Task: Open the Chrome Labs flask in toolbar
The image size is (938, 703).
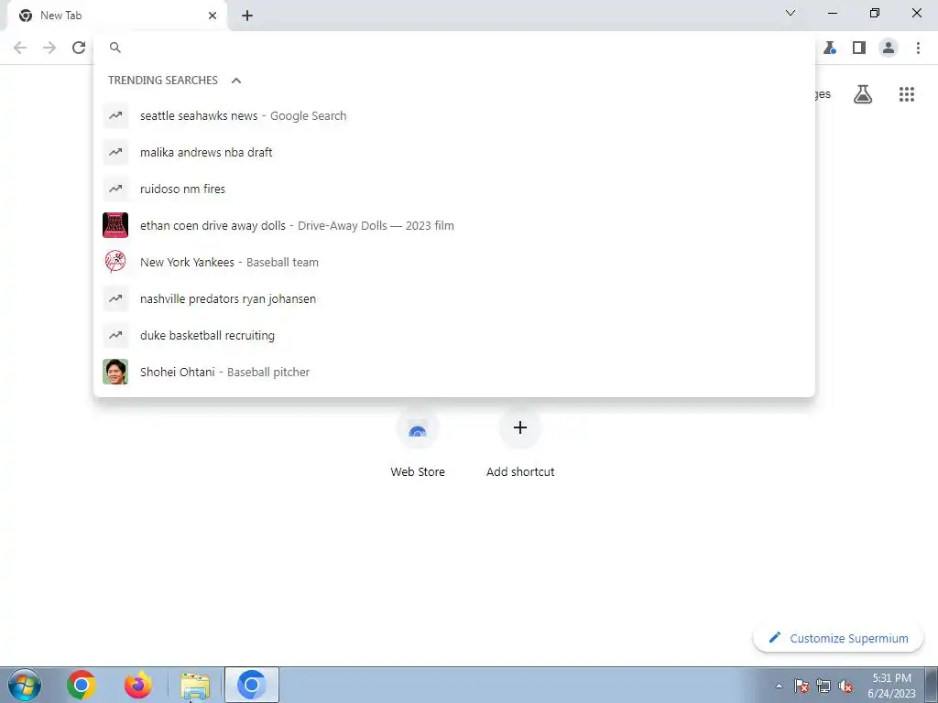Action: (829, 48)
